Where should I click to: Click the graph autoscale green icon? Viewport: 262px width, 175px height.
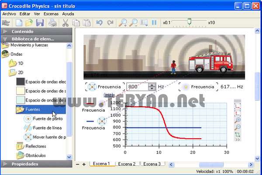click(x=238, y=134)
